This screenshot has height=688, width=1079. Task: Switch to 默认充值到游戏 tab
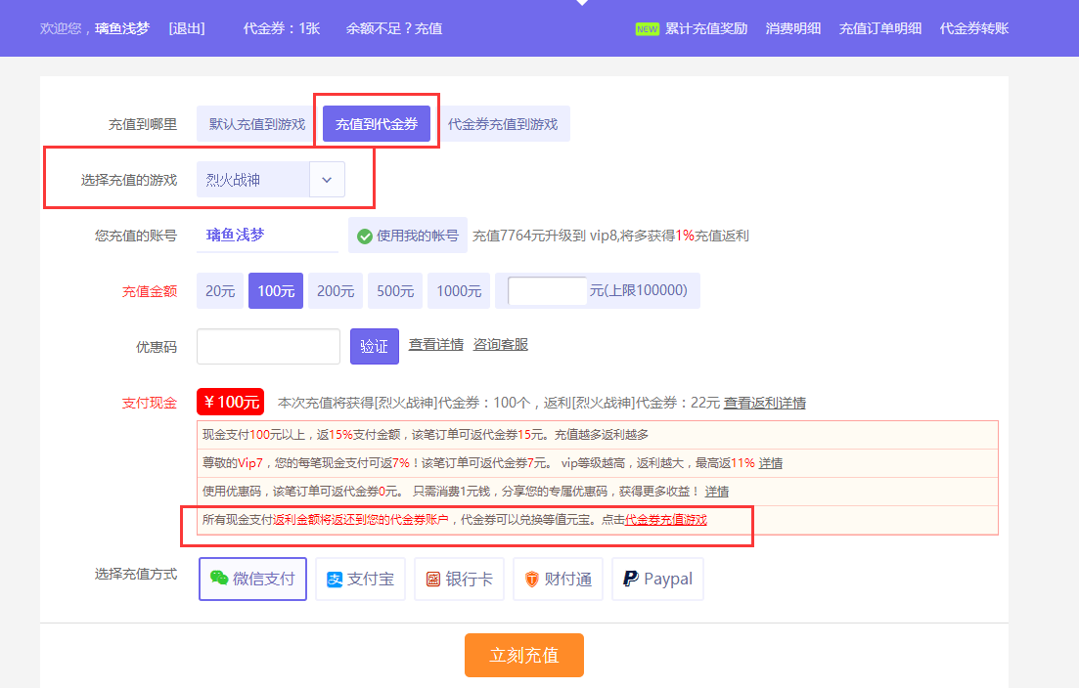(257, 124)
